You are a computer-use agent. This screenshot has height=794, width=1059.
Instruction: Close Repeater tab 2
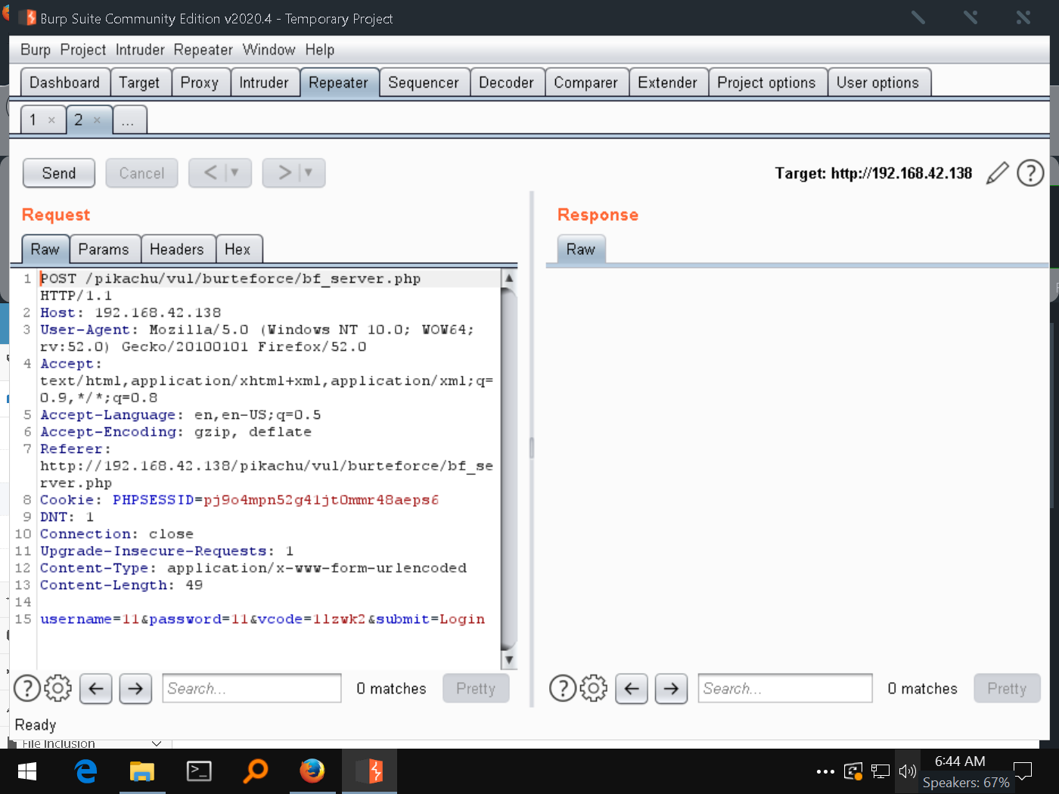(x=97, y=119)
